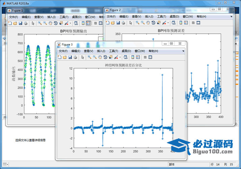Select Edit Plot arrow in Figure 3 toolbar
Image resolution: width=241 pixels, height=169 pixels.
(83, 57)
